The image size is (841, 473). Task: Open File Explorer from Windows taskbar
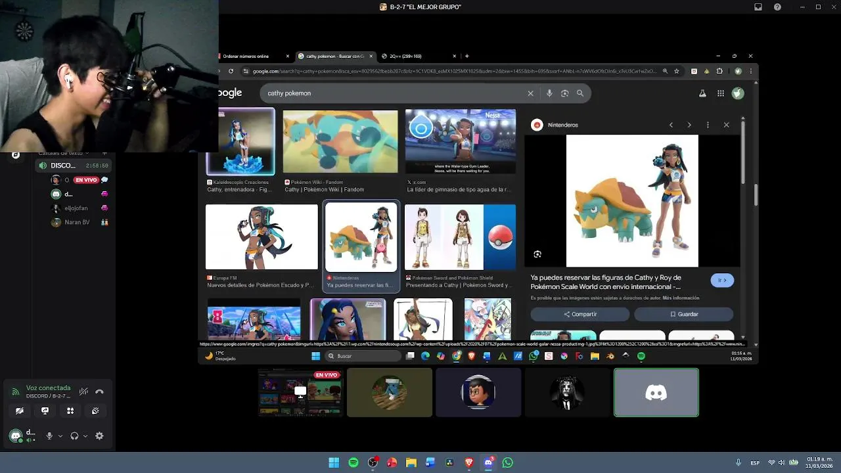click(411, 462)
